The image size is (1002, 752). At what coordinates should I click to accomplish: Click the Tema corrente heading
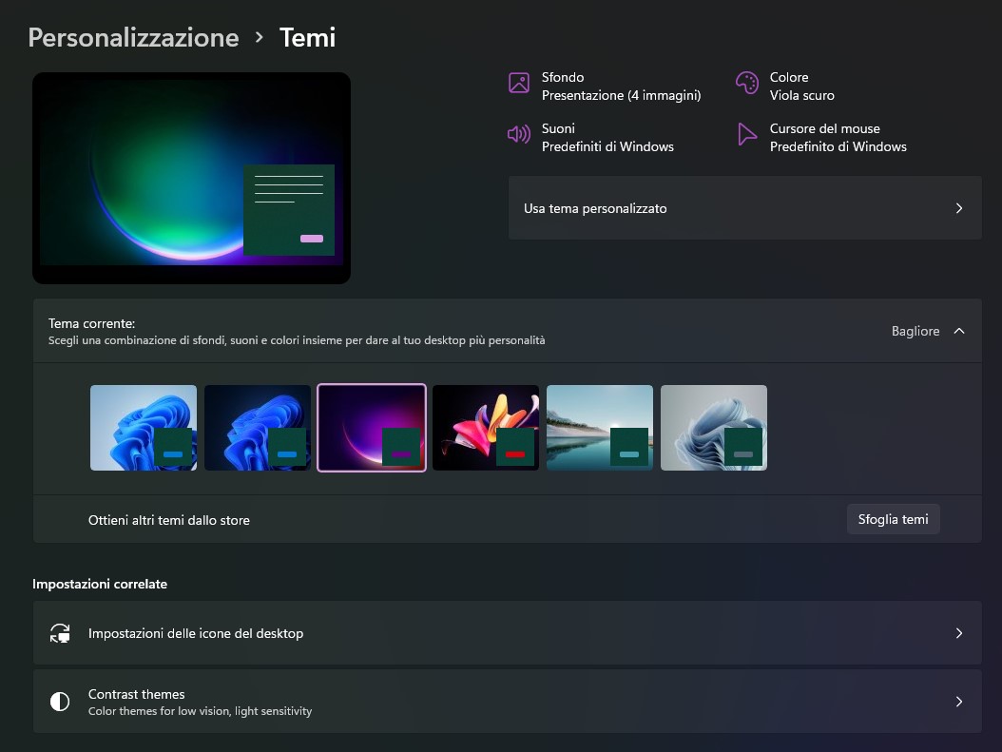coord(92,323)
